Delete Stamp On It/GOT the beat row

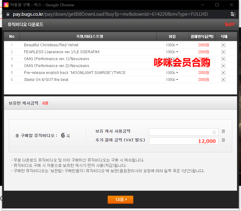(223, 80)
